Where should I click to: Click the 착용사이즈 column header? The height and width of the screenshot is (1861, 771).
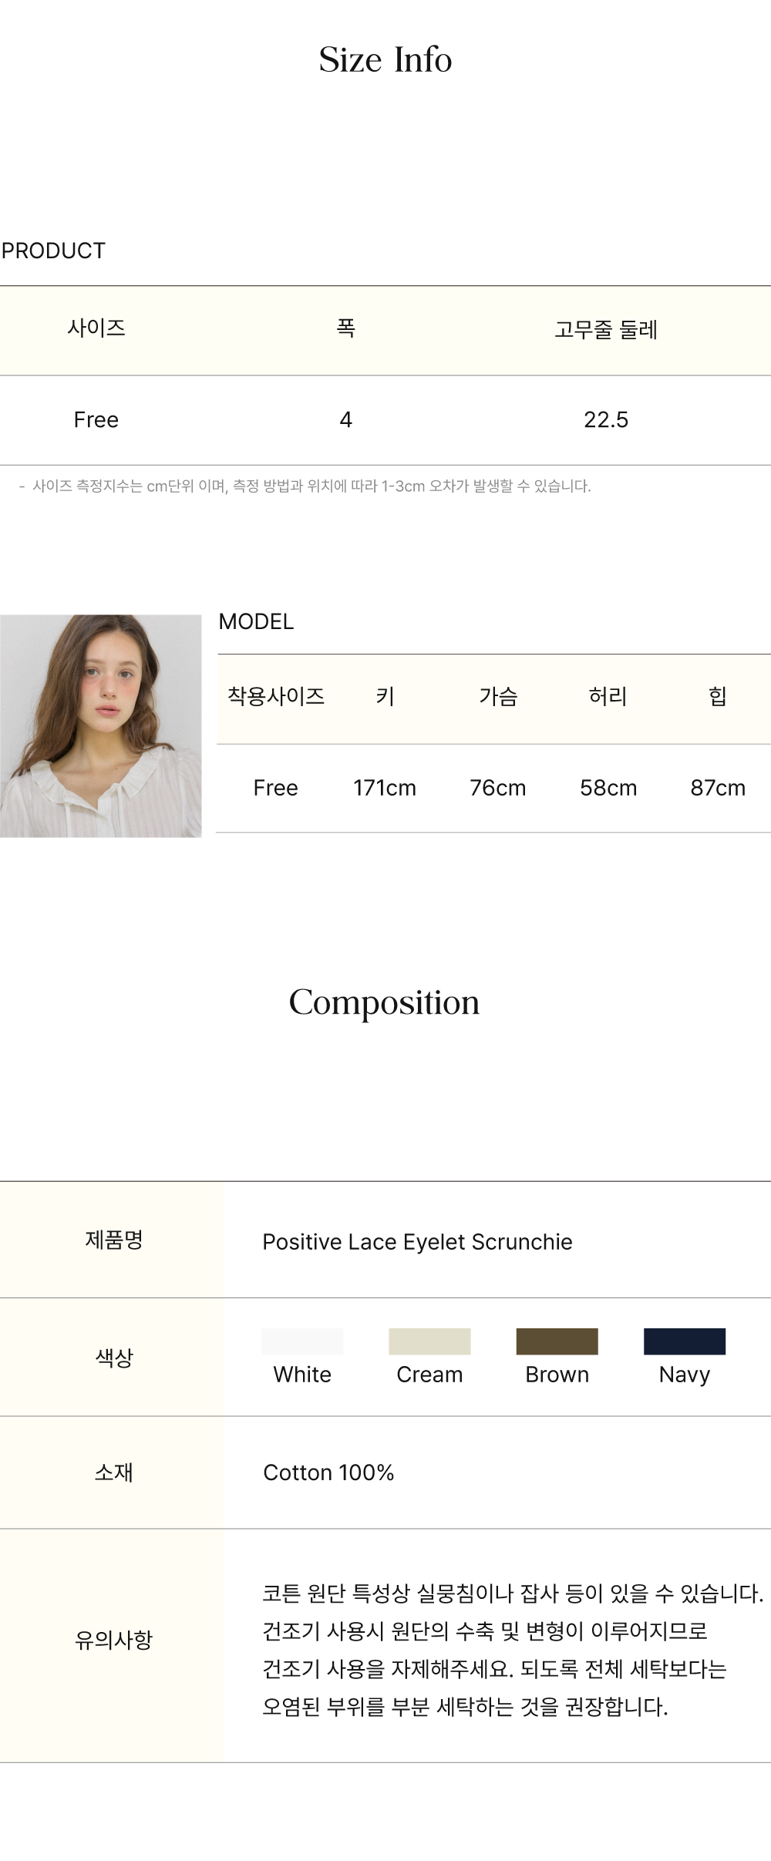pyautogui.click(x=276, y=696)
